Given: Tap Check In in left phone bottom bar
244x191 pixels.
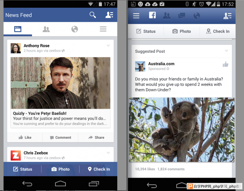Looking at the screenshot, I should (x=99, y=169).
